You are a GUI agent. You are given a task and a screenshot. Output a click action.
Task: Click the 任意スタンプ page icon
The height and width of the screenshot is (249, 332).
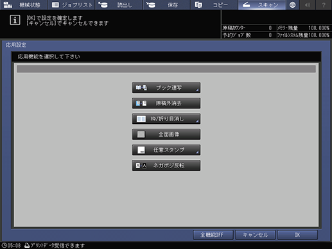click(x=141, y=150)
